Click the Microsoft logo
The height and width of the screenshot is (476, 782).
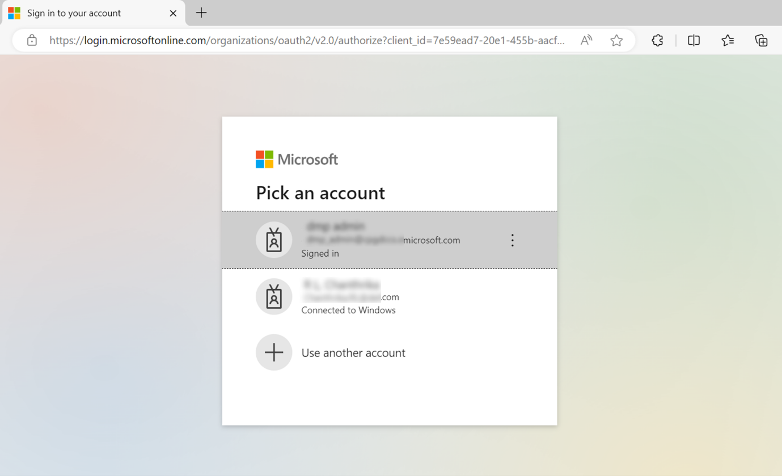tap(297, 159)
